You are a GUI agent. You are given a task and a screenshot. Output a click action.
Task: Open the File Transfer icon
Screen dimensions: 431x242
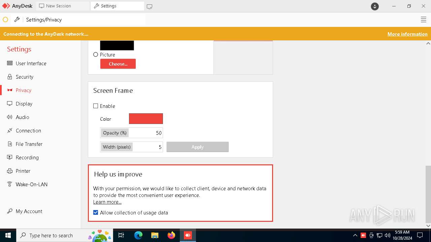tap(10, 144)
